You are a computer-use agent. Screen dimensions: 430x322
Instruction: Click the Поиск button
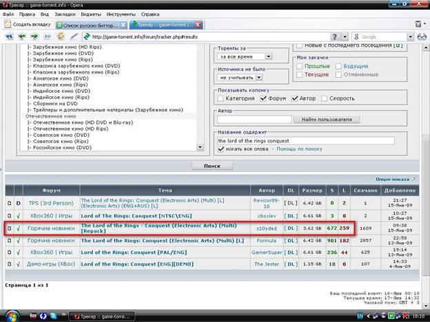point(212,166)
